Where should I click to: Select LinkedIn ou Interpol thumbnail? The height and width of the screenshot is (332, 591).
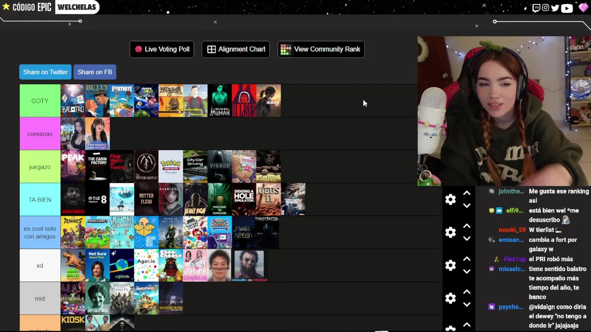pos(249,266)
